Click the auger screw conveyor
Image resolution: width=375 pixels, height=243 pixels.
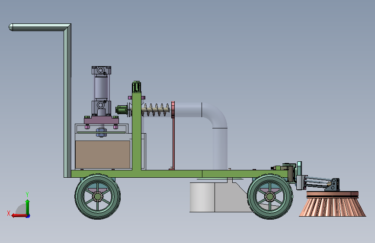[156, 110]
